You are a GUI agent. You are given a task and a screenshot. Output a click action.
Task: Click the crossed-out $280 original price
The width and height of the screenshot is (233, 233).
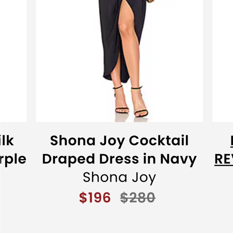pyautogui.click(x=138, y=198)
